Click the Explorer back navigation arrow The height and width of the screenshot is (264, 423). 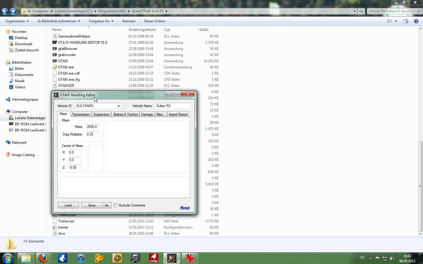[4, 11]
